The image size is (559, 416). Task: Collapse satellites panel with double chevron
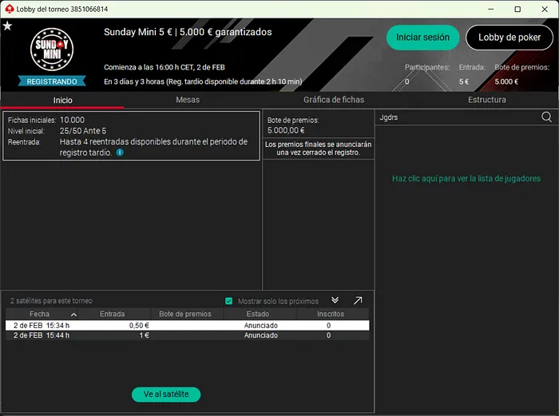pyautogui.click(x=335, y=300)
